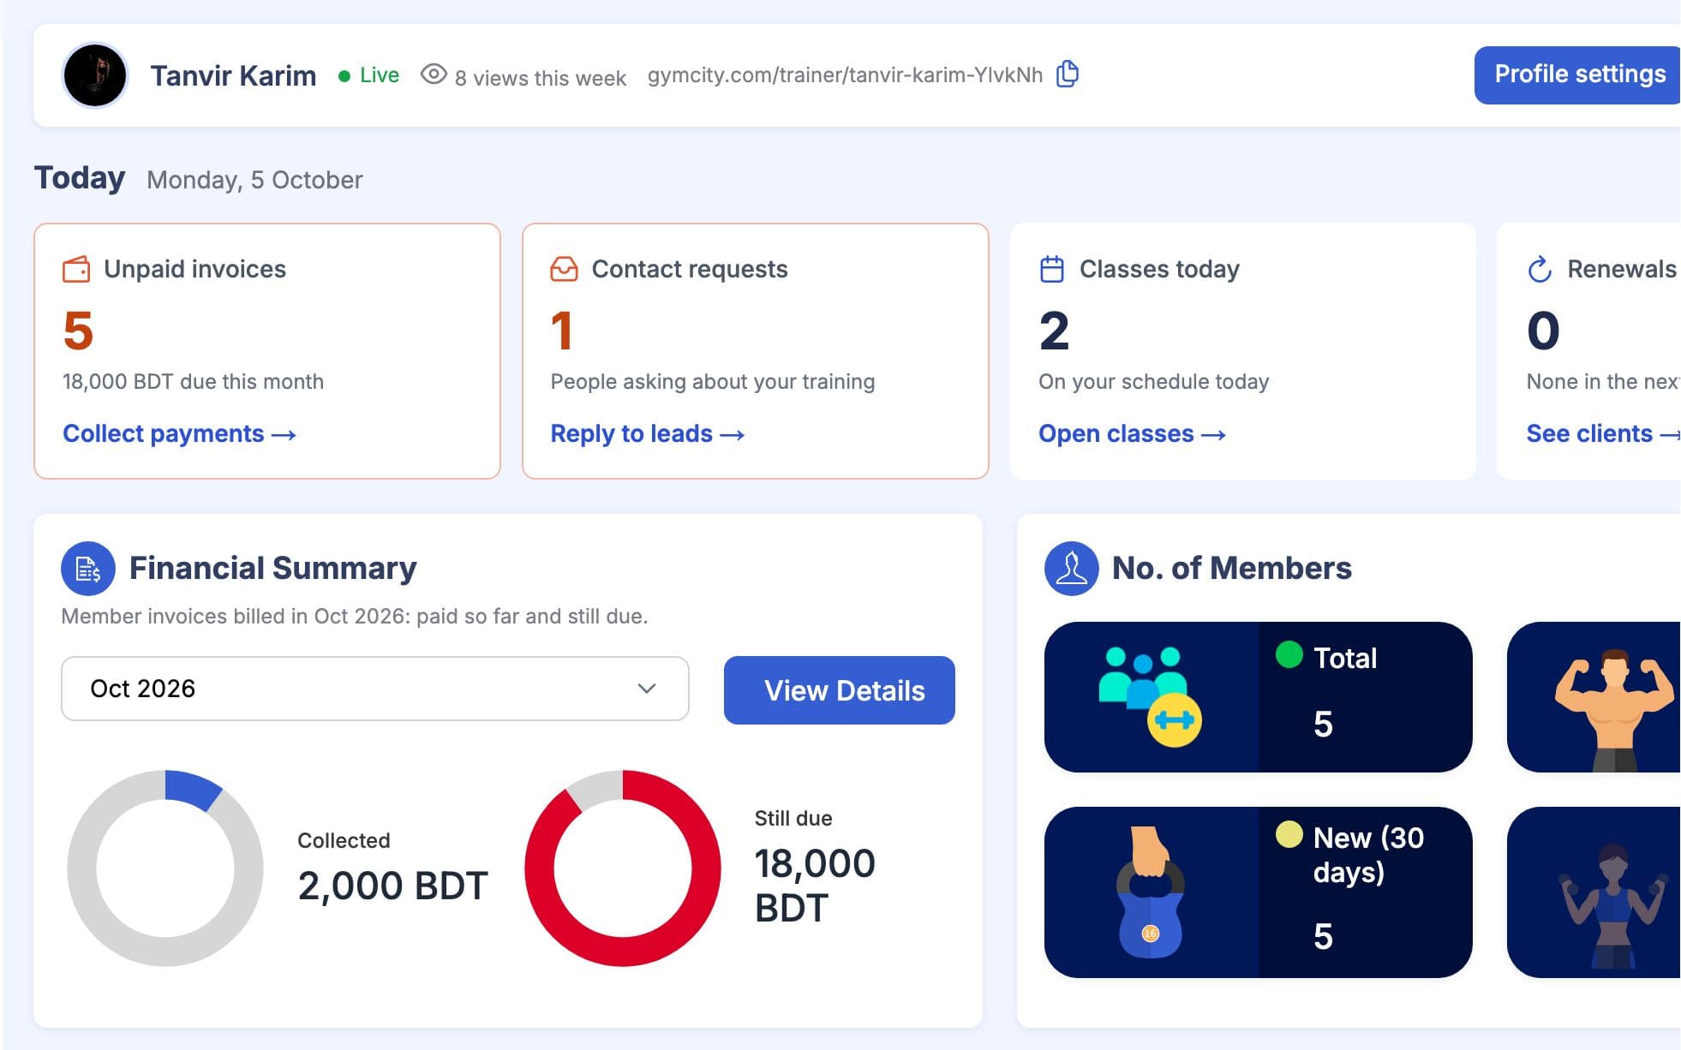Image resolution: width=1681 pixels, height=1050 pixels.
Task: Click the gymcity.com trainer URL text
Action: point(845,75)
